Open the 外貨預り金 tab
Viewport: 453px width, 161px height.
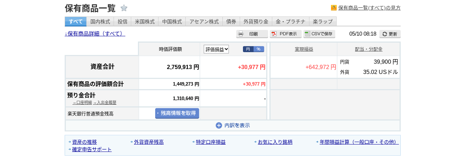[256, 21]
